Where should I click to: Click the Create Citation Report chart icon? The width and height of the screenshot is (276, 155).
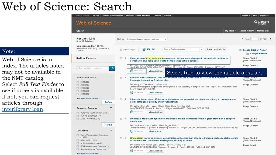tap(240, 50)
